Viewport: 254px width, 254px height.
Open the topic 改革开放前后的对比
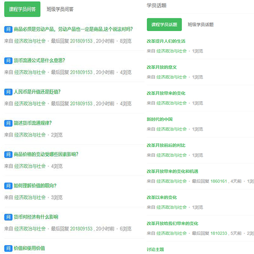coord(166,145)
